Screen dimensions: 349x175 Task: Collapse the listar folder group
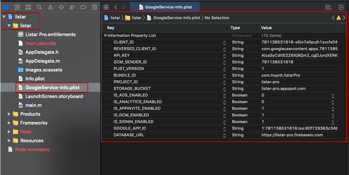pyautogui.click(x=9, y=26)
